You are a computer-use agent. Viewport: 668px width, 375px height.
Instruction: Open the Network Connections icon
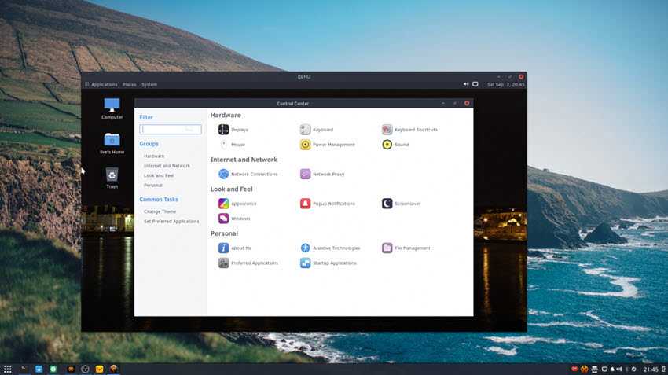[x=224, y=174]
